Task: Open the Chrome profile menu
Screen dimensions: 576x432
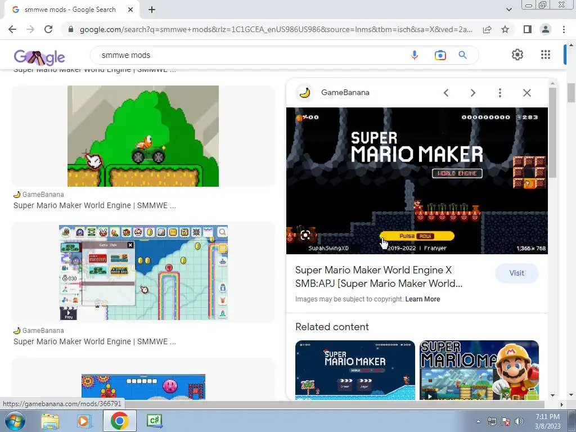Action: coord(546,29)
